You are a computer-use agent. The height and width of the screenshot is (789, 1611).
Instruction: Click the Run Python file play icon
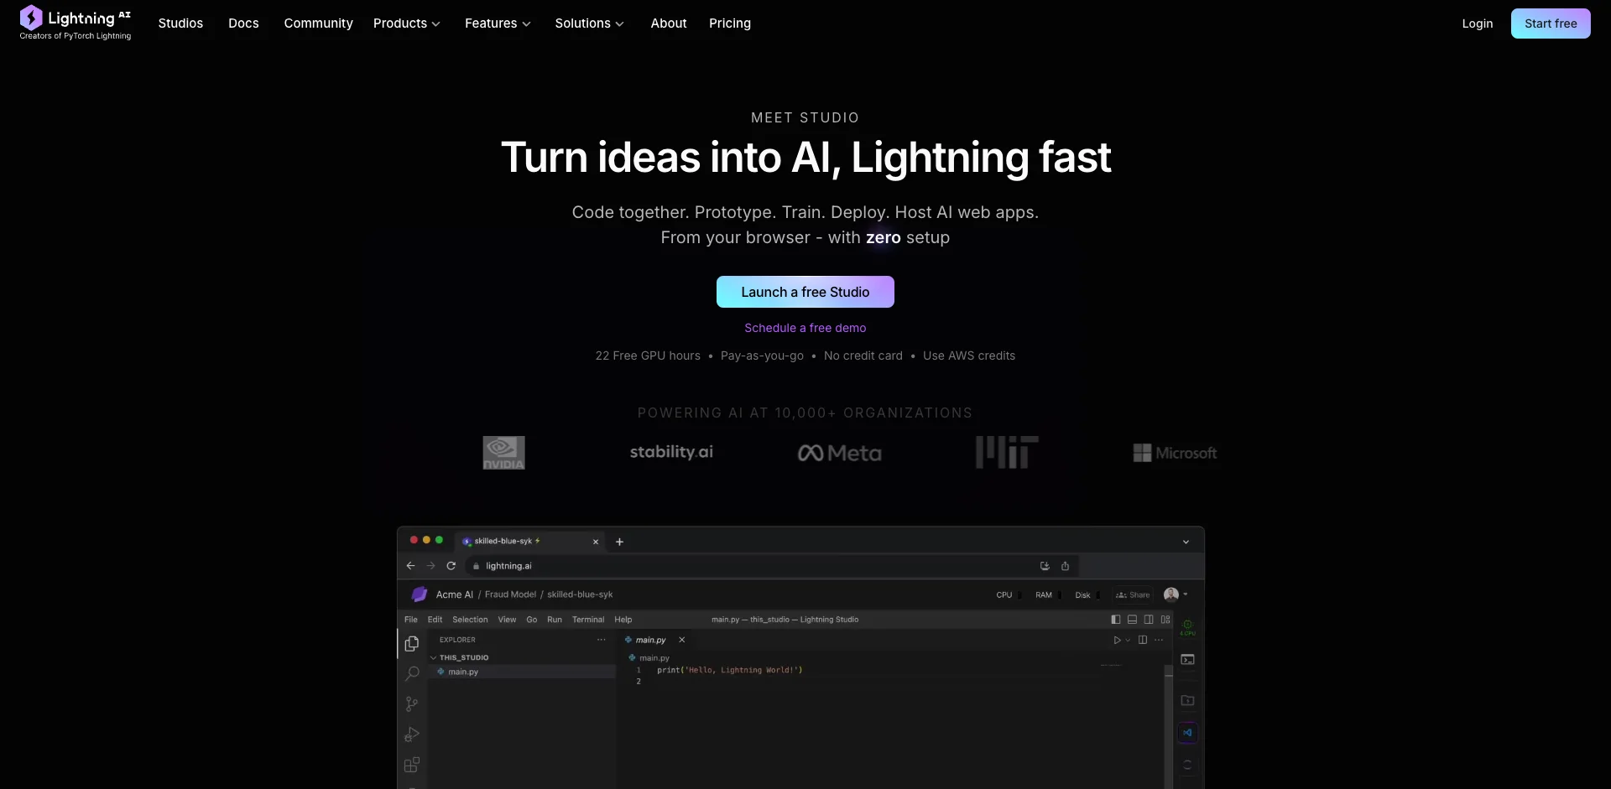(x=1117, y=640)
